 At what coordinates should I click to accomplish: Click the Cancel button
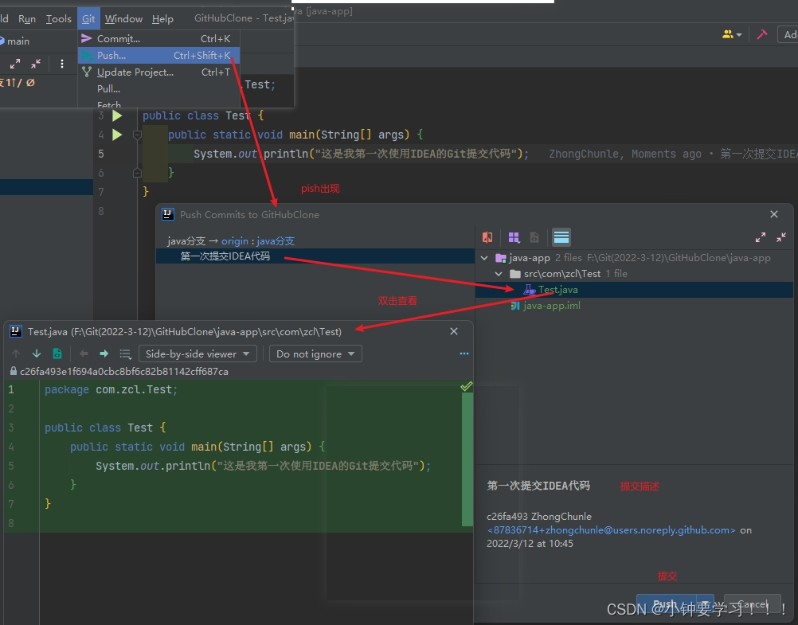pyautogui.click(x=752, y=604)
